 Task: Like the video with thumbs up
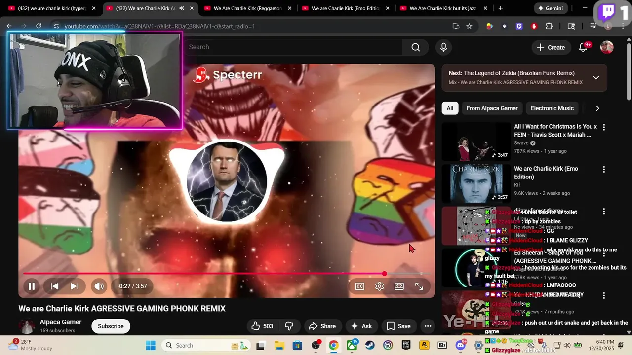pos(262,326)
